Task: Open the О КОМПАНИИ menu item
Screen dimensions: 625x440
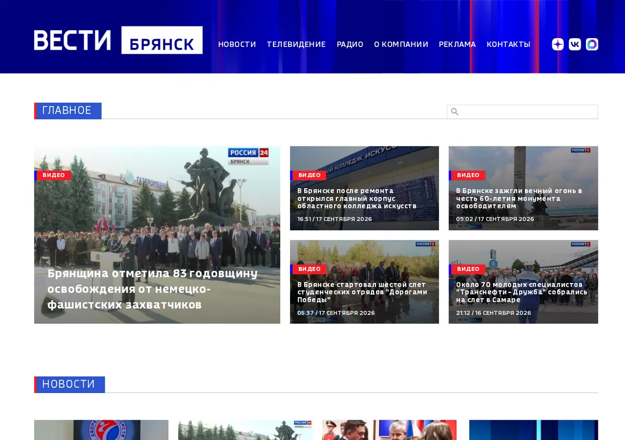Action: tap(401, 44)
